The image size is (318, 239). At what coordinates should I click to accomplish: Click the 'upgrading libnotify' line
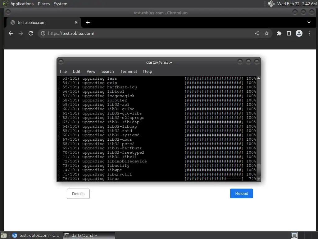(x=157, y=166)
